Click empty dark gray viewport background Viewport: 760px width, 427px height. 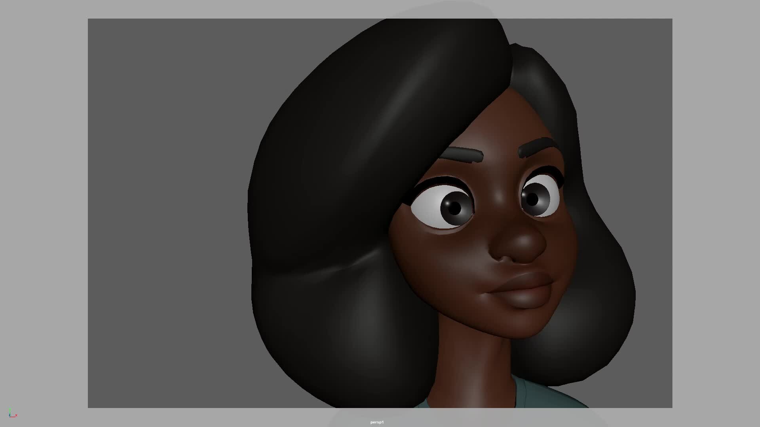click(x=166, y=213)
